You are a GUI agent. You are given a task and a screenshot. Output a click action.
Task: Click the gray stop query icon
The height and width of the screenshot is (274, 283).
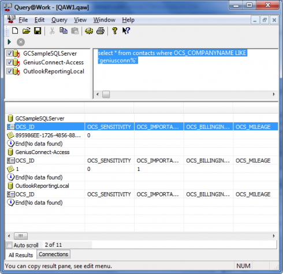coord(21,42)
